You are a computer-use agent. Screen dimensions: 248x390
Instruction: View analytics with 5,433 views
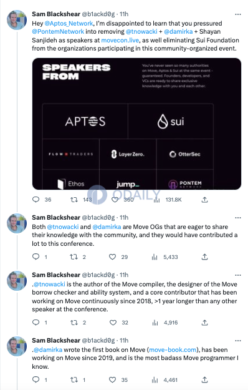pos(155,257)
